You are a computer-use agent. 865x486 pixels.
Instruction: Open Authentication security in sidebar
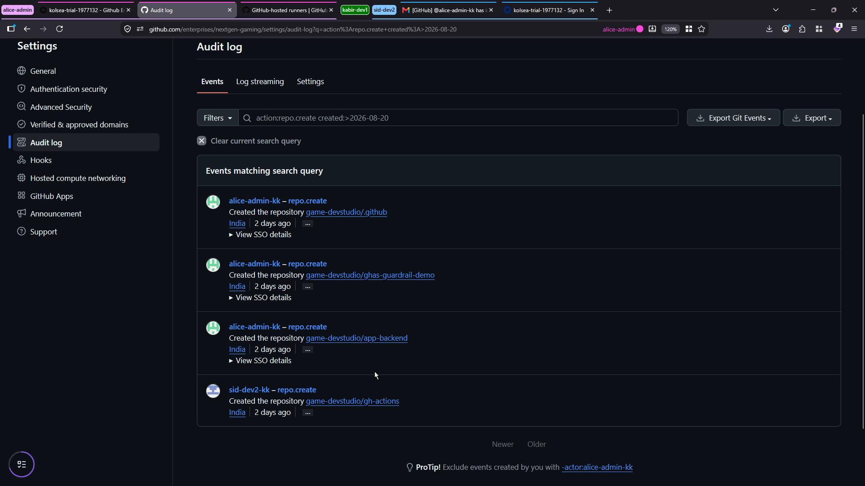(68, 89)
